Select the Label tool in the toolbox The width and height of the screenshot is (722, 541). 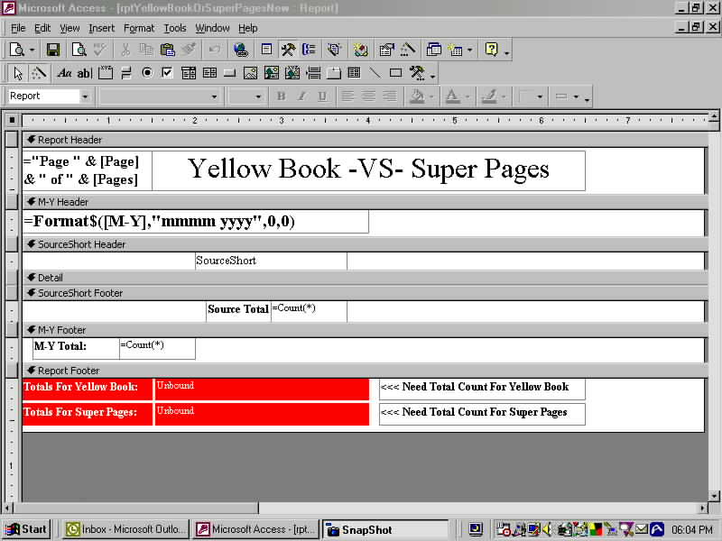[x=64, y=73]
